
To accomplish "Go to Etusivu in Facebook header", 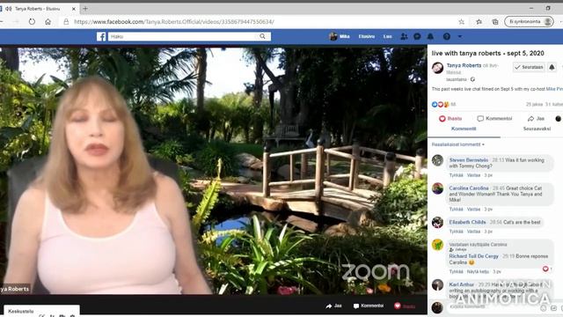I will pyautogui.click(x=366, y=36).
